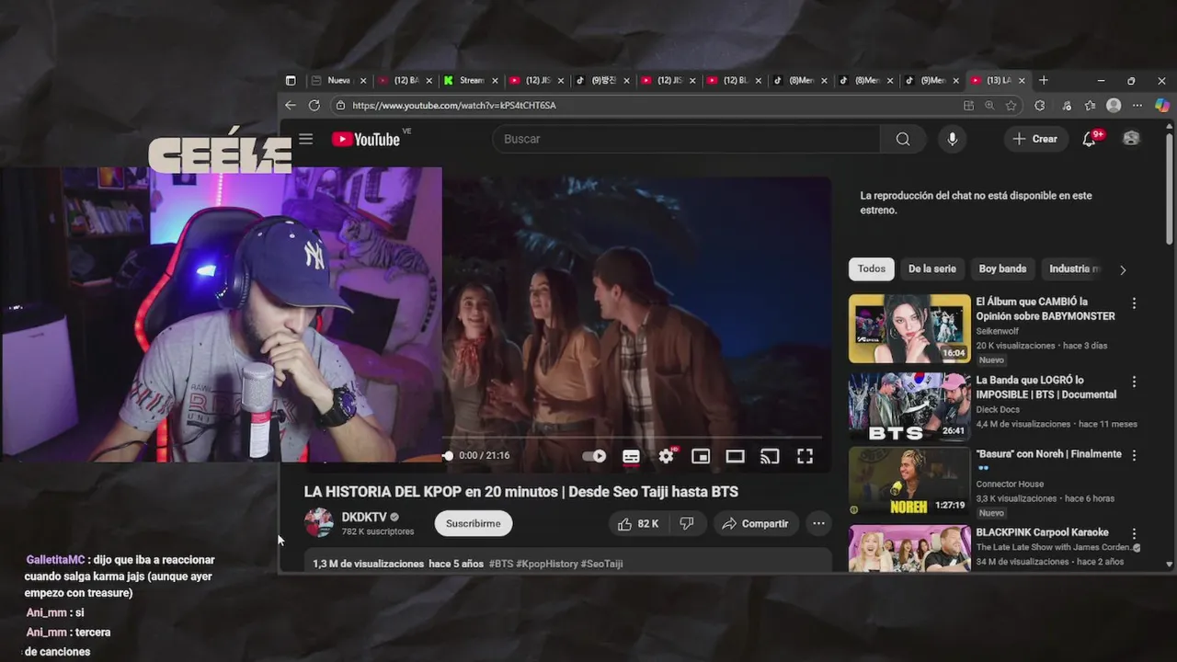This screenshot has height=662, width=1177.
Task: Toggle subtitles with the captions icon
Action: [631, 456]
